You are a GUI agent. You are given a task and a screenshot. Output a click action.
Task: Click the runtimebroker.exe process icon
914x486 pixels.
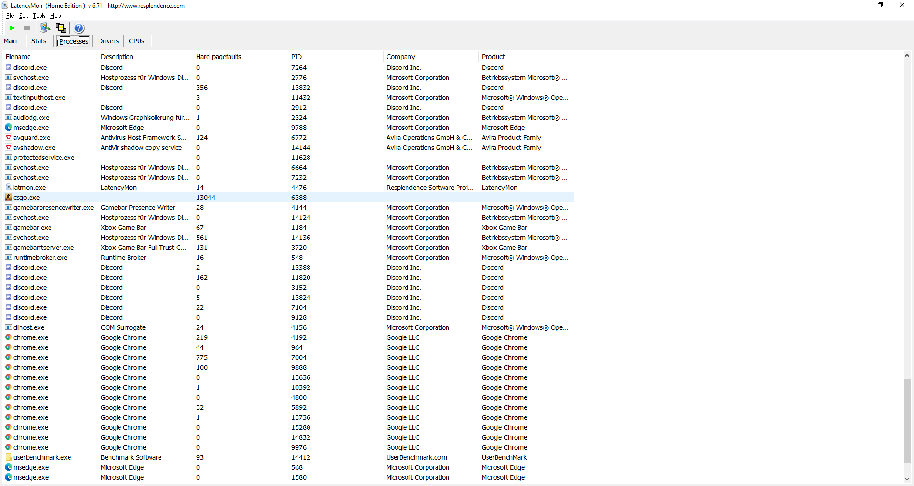9,258
